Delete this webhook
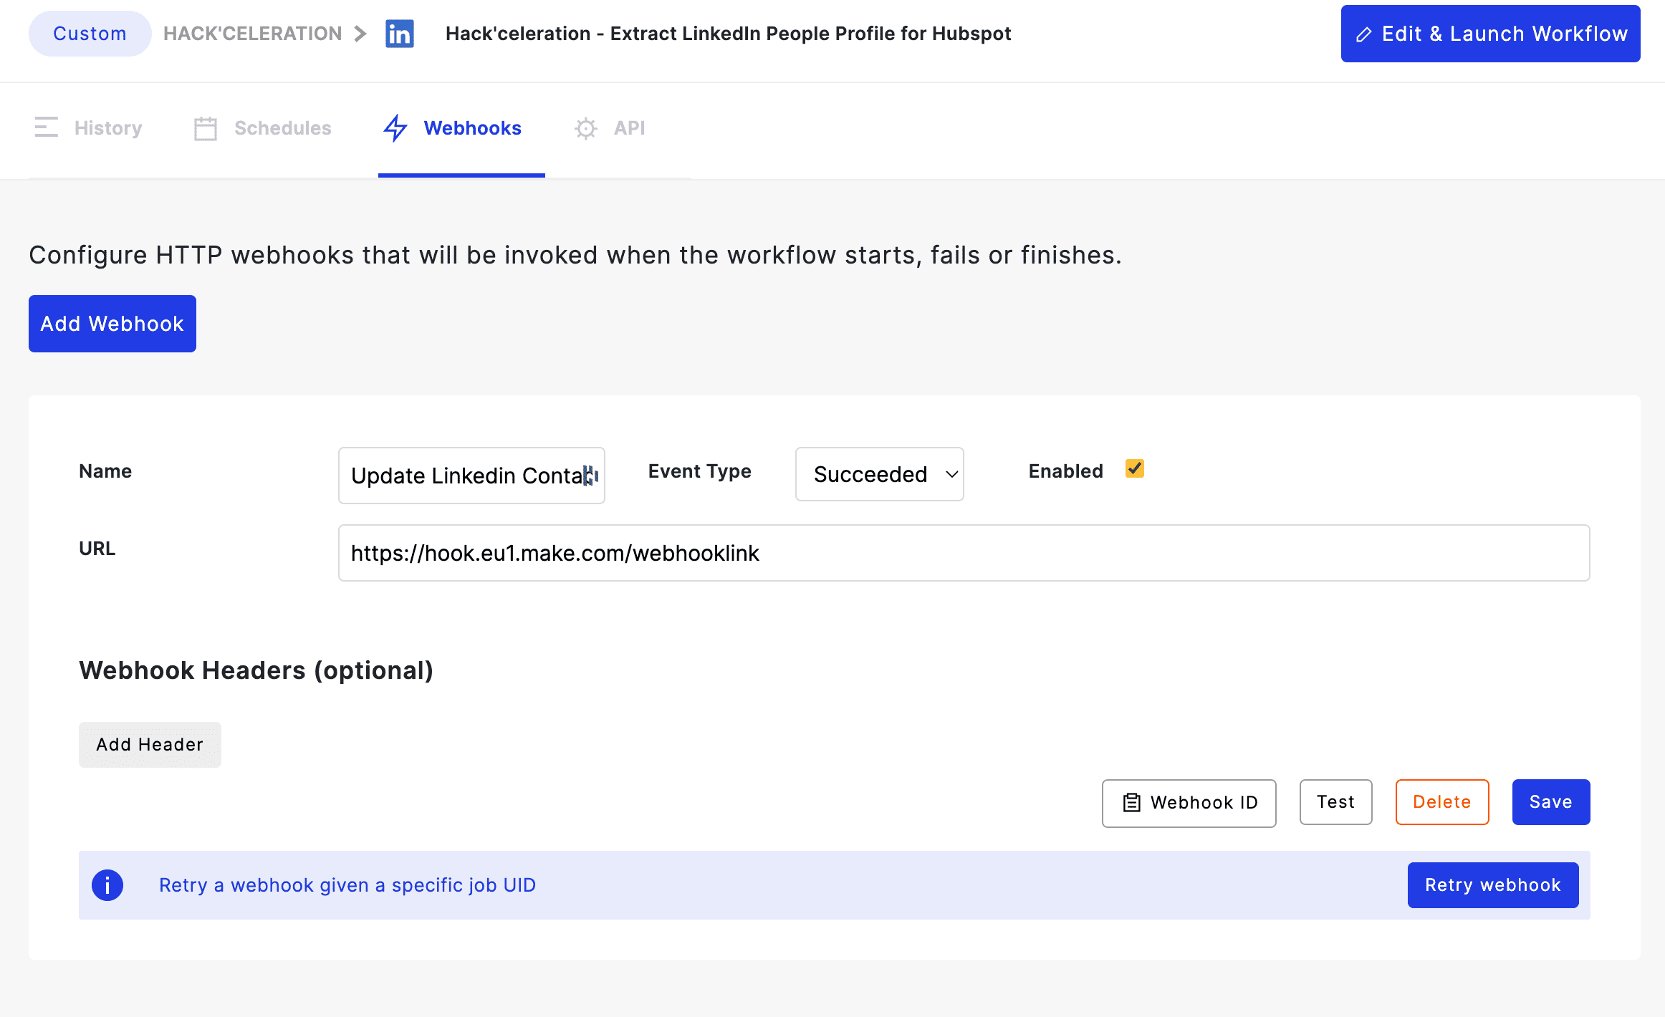This screenshot has width=1665, height=1017. pyautogui.click(x=1442, y=802)
